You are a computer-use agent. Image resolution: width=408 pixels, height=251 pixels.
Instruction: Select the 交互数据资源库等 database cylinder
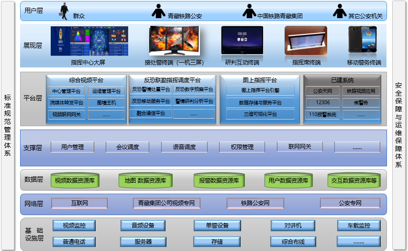click(x=353, y=180)
